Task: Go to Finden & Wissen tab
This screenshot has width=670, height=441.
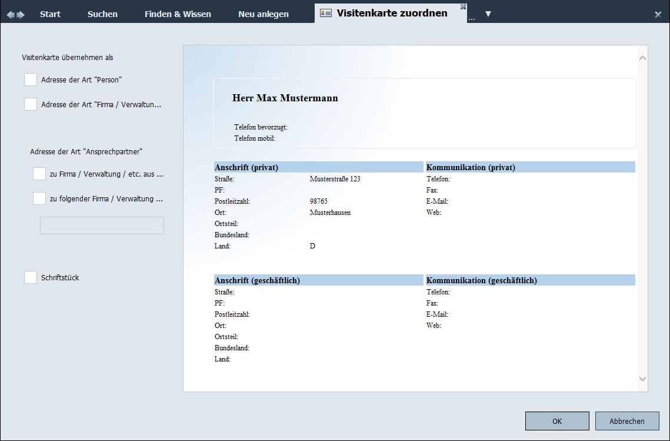Action: click(178, 14)
